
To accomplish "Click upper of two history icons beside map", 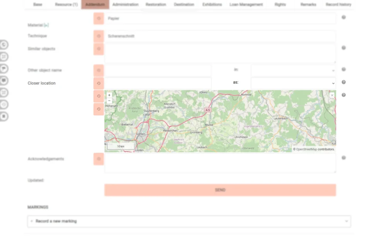I will coord(99,96).
